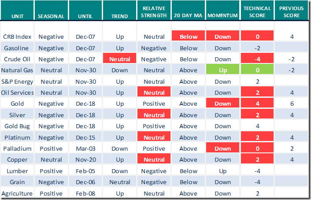Image resolution: width=311 pixels, height=200 pixels.
Task: Click the Dec-15 date in Platinum row
Action: click(85, 137)
